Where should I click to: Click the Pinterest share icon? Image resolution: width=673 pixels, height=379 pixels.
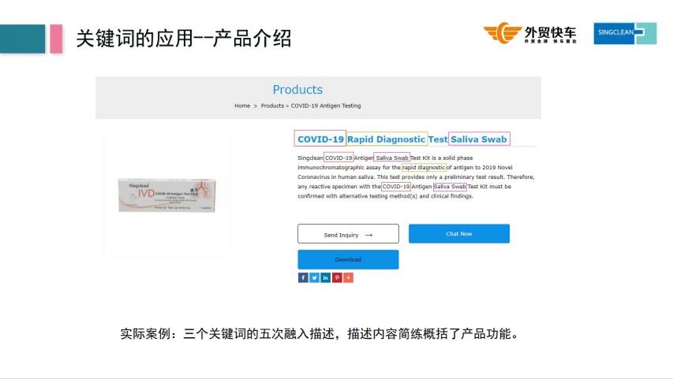pos(338,278)
